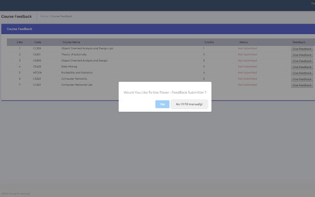This screenshot has width=315, height=197.
Task: Give Feedback for Data Mining course
Action: pyautogui.click(x=302, y=67)
